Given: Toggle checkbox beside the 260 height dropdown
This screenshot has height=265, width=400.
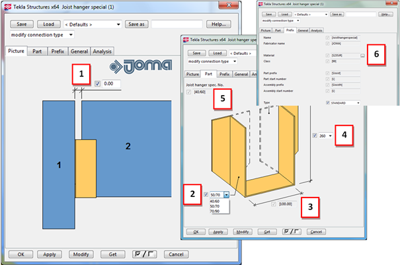Looking at the screenshot, I should 315,135.
